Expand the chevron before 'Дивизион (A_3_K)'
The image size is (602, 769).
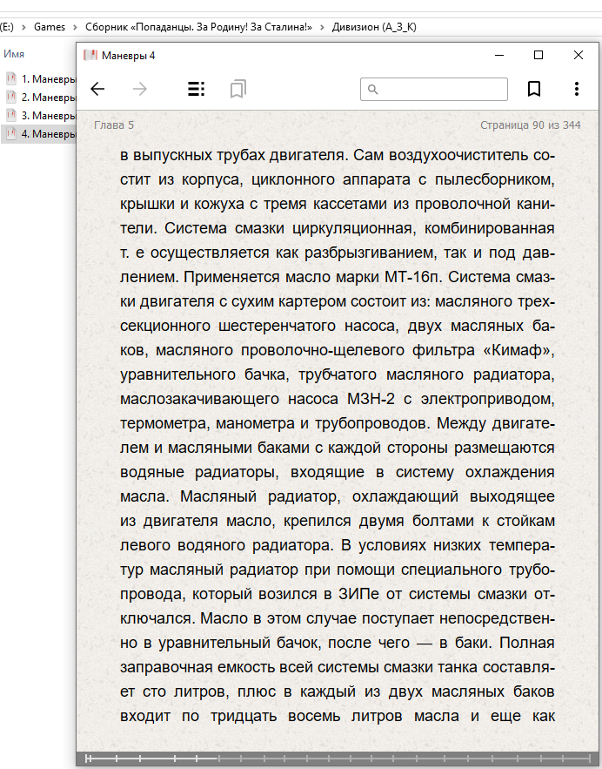coord(323,27)
